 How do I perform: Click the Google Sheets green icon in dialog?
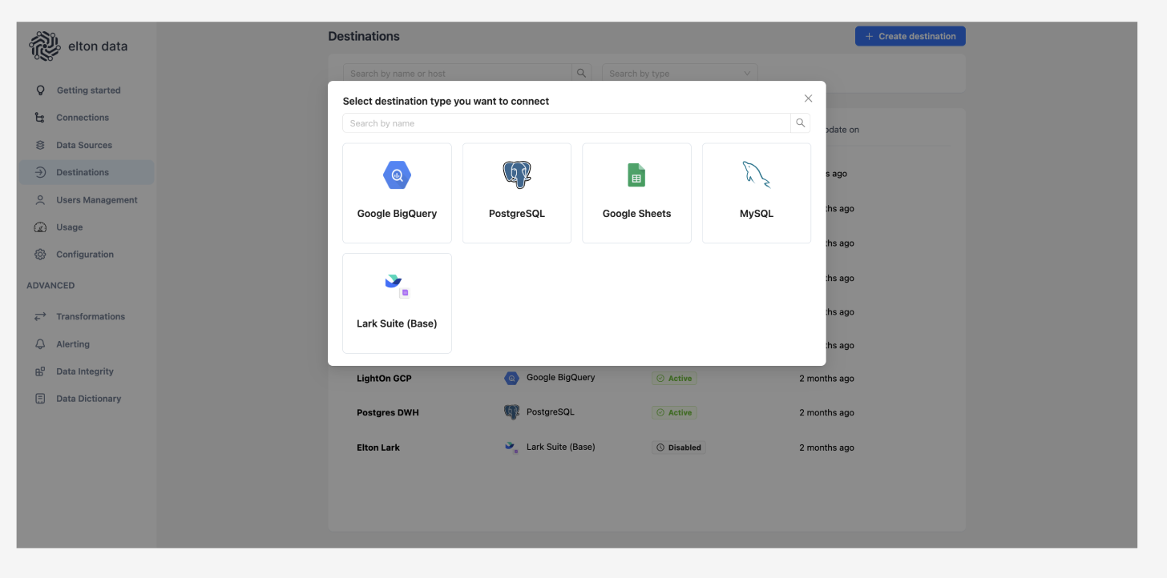pyautogui.click(x=636, y=175)
